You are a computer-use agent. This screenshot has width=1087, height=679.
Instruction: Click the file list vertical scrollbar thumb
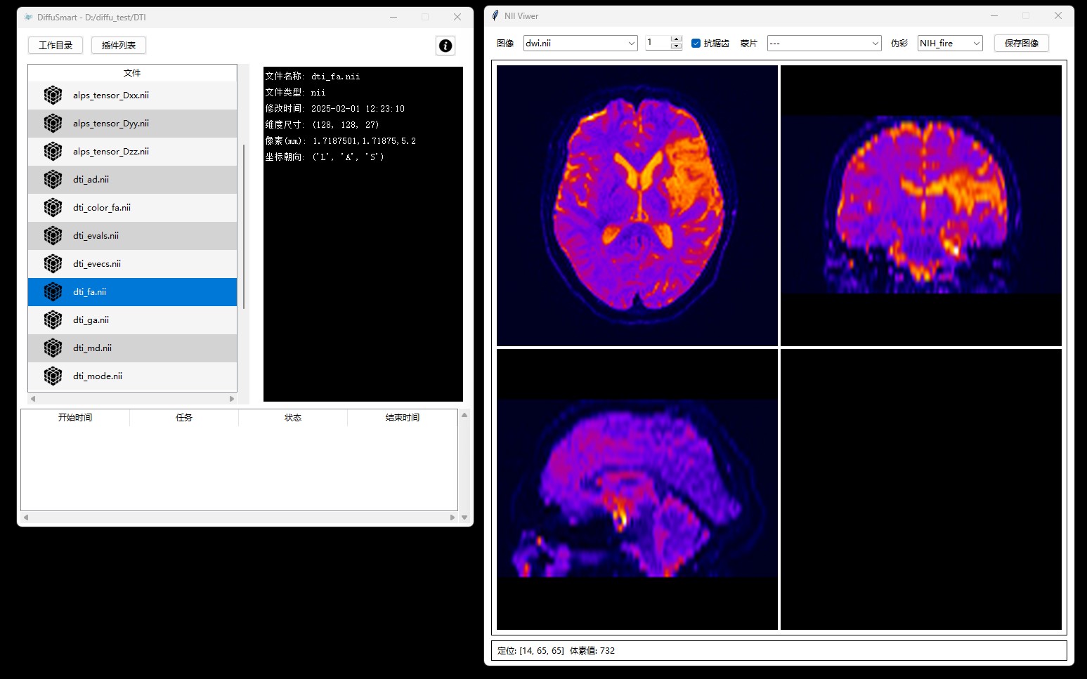click(244, 226)
